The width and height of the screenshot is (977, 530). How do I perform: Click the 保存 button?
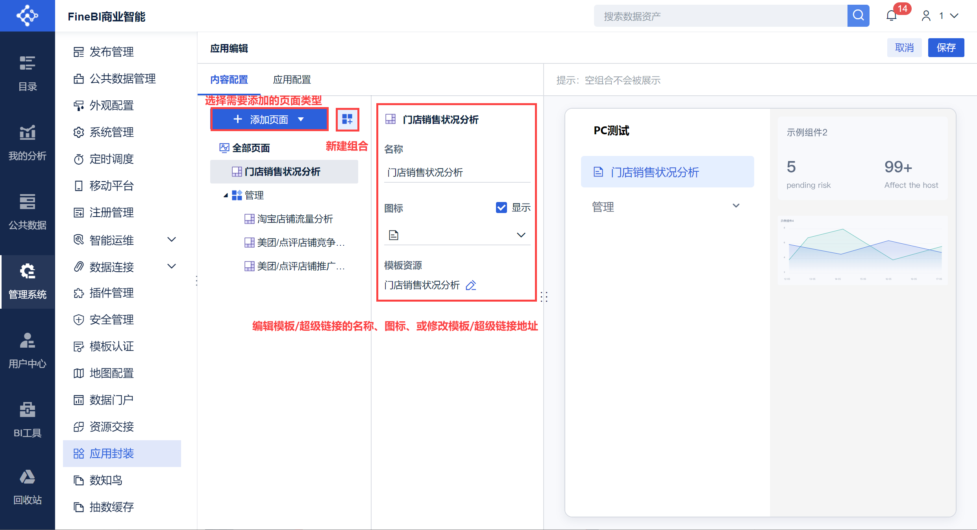pyautogui.click(x=946, y=48)
